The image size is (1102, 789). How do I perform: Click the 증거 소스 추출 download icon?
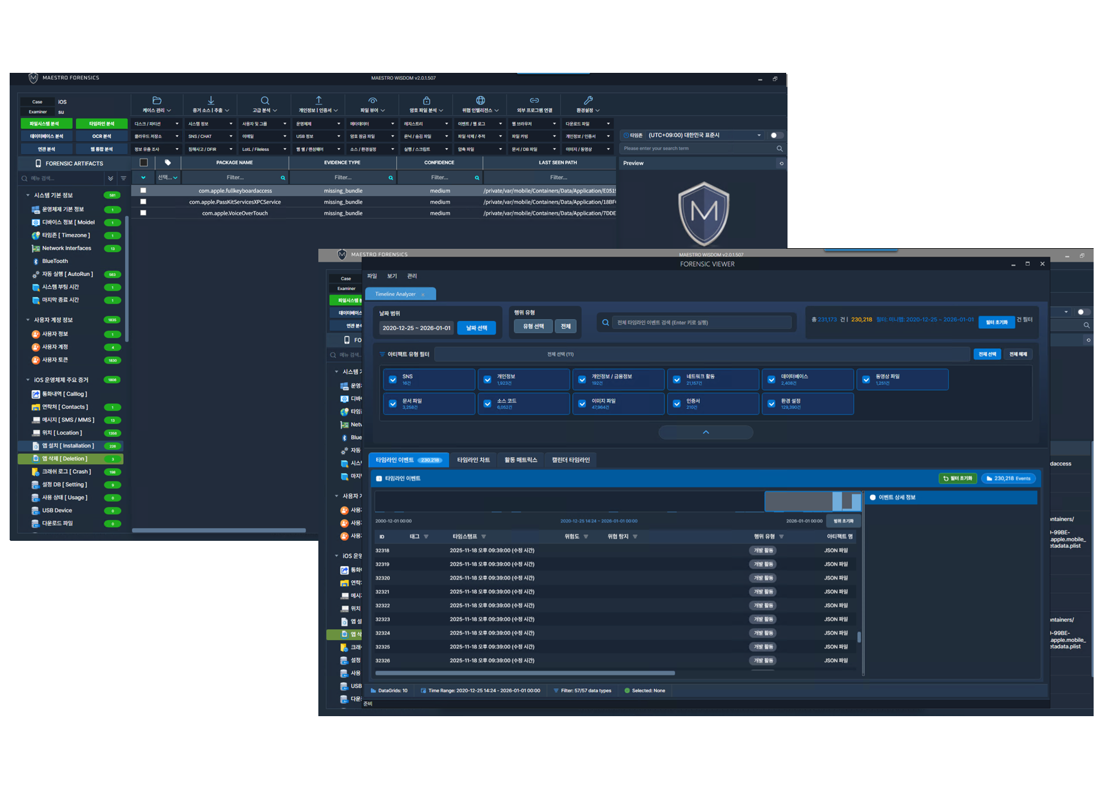pyautogui.click(x=211, y=101)
